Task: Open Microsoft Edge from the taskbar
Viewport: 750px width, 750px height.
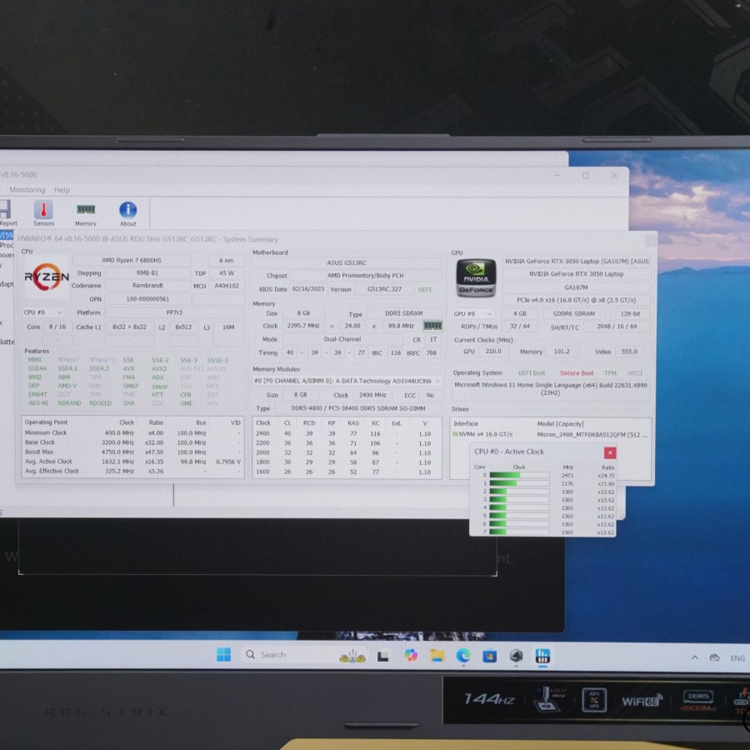Action: click(x=463, y=655)
